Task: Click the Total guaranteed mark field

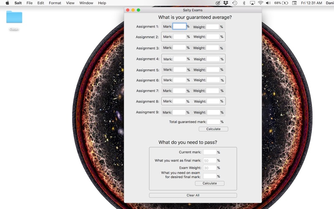Action: (213, 122)
